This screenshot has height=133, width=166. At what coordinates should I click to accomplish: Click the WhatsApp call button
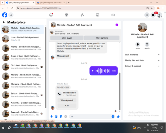click(x=67, y=100)
